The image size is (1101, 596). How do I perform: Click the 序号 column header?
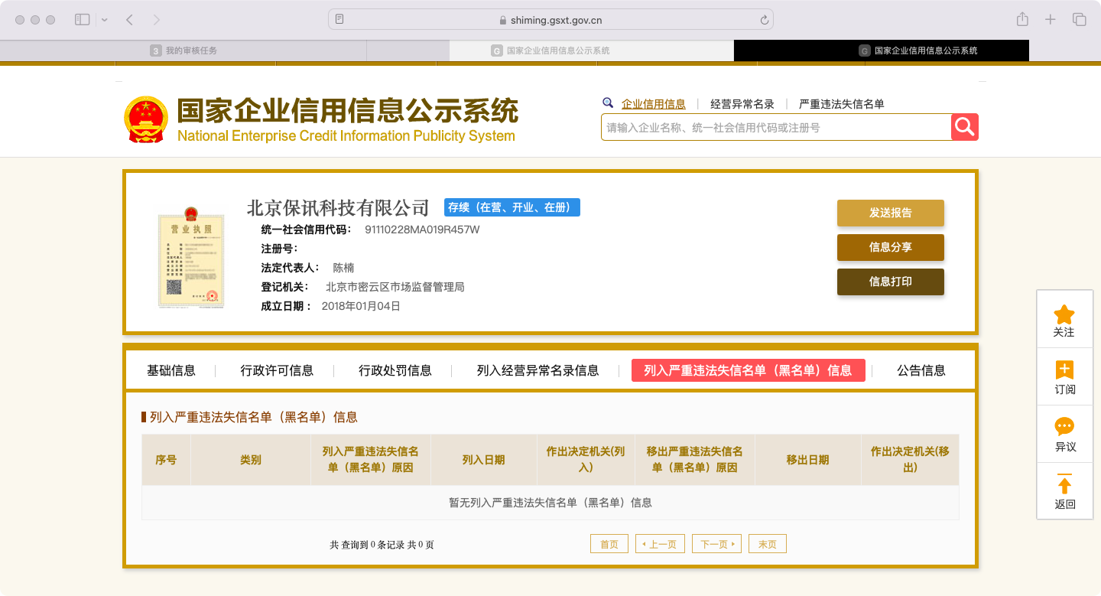coord(166,460)
